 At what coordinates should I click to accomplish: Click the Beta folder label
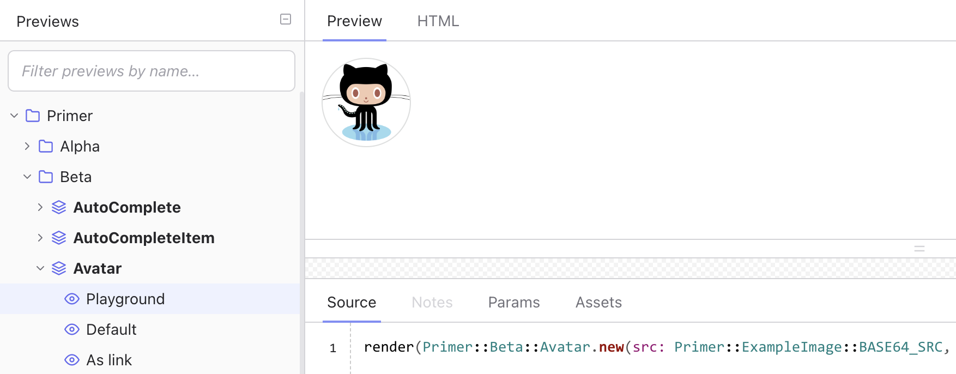76,177
